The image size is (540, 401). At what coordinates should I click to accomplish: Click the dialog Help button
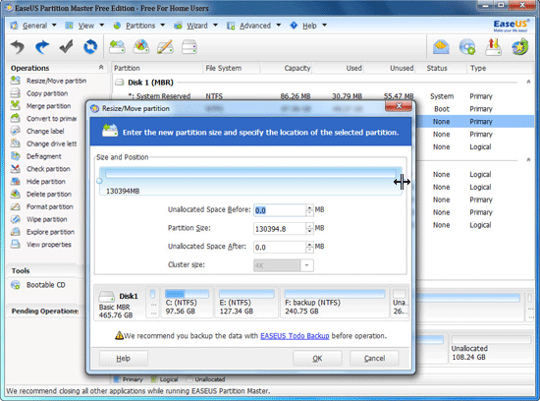(124, 358)
